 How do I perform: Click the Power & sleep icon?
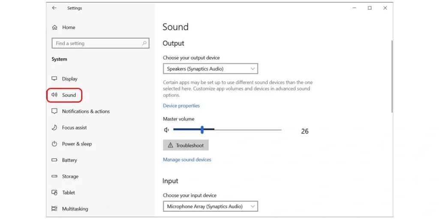(x=54, y=144)
